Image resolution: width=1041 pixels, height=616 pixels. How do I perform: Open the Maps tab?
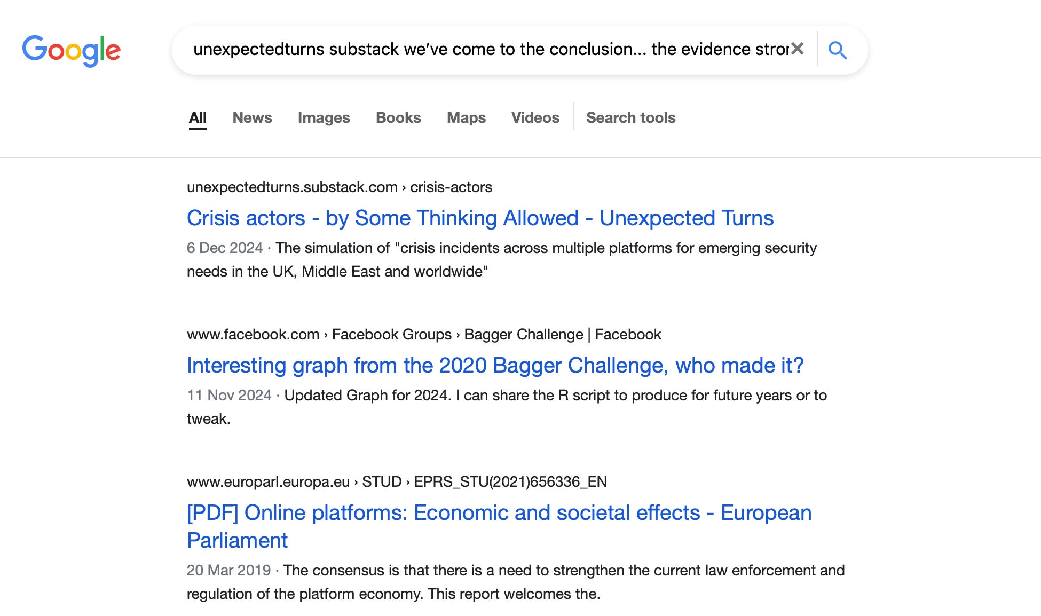coord(466,117)
